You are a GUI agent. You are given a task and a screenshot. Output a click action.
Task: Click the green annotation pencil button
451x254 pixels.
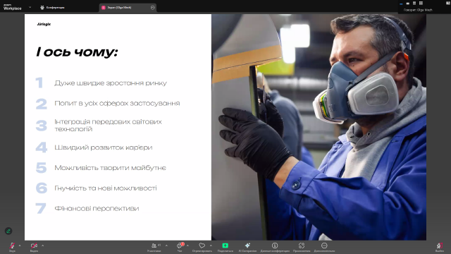click(8, 231)
